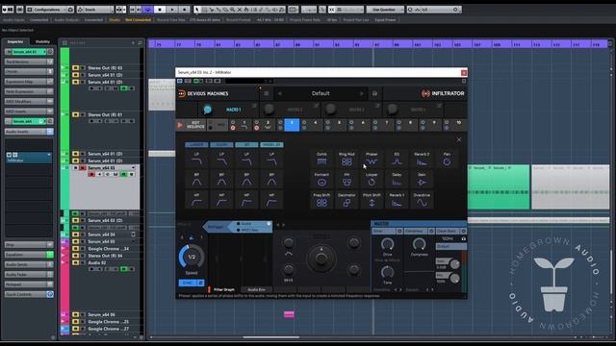Toggle the Compress section power button
616x346 pixels.
click(x=431, y=231)
